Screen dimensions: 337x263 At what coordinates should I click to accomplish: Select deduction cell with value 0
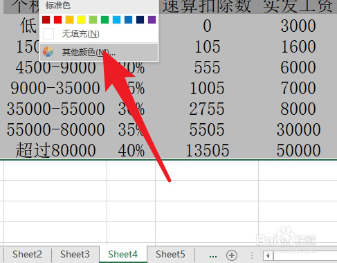207,26
